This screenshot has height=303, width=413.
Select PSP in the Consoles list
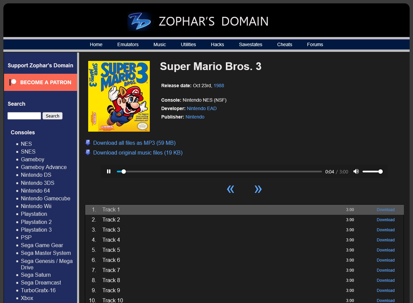coord(26,237)
